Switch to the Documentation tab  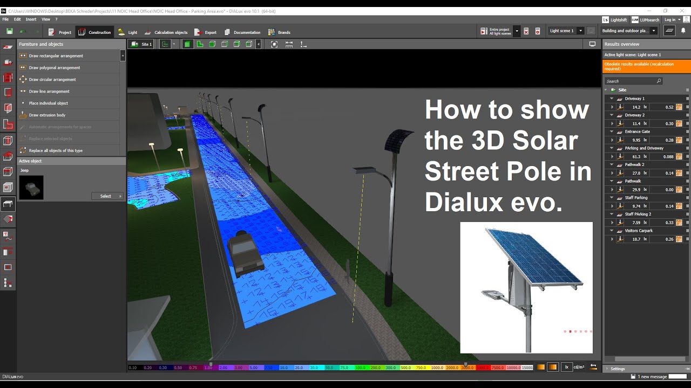click(242, 32)
